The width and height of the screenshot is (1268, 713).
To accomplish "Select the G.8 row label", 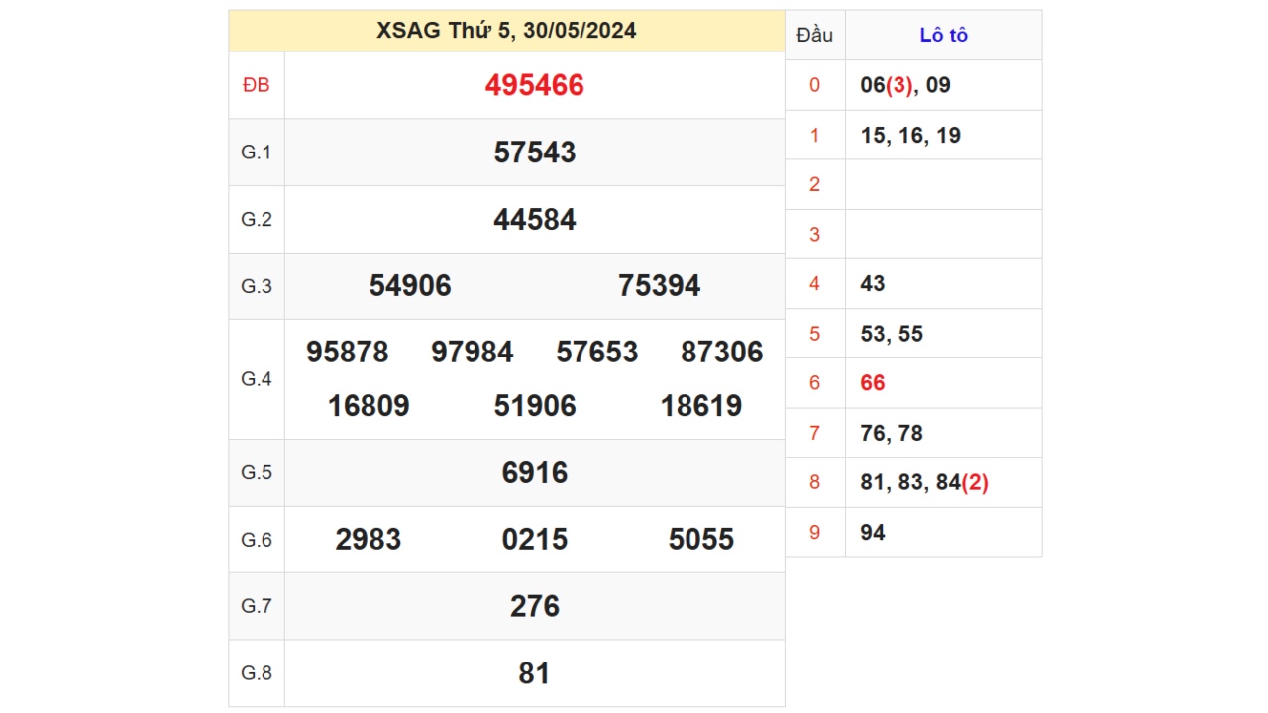I will [256, 673].
